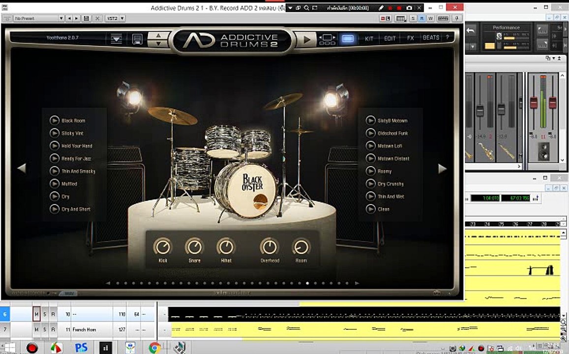Save VST preset in plugin toolbar

(87, 18)
